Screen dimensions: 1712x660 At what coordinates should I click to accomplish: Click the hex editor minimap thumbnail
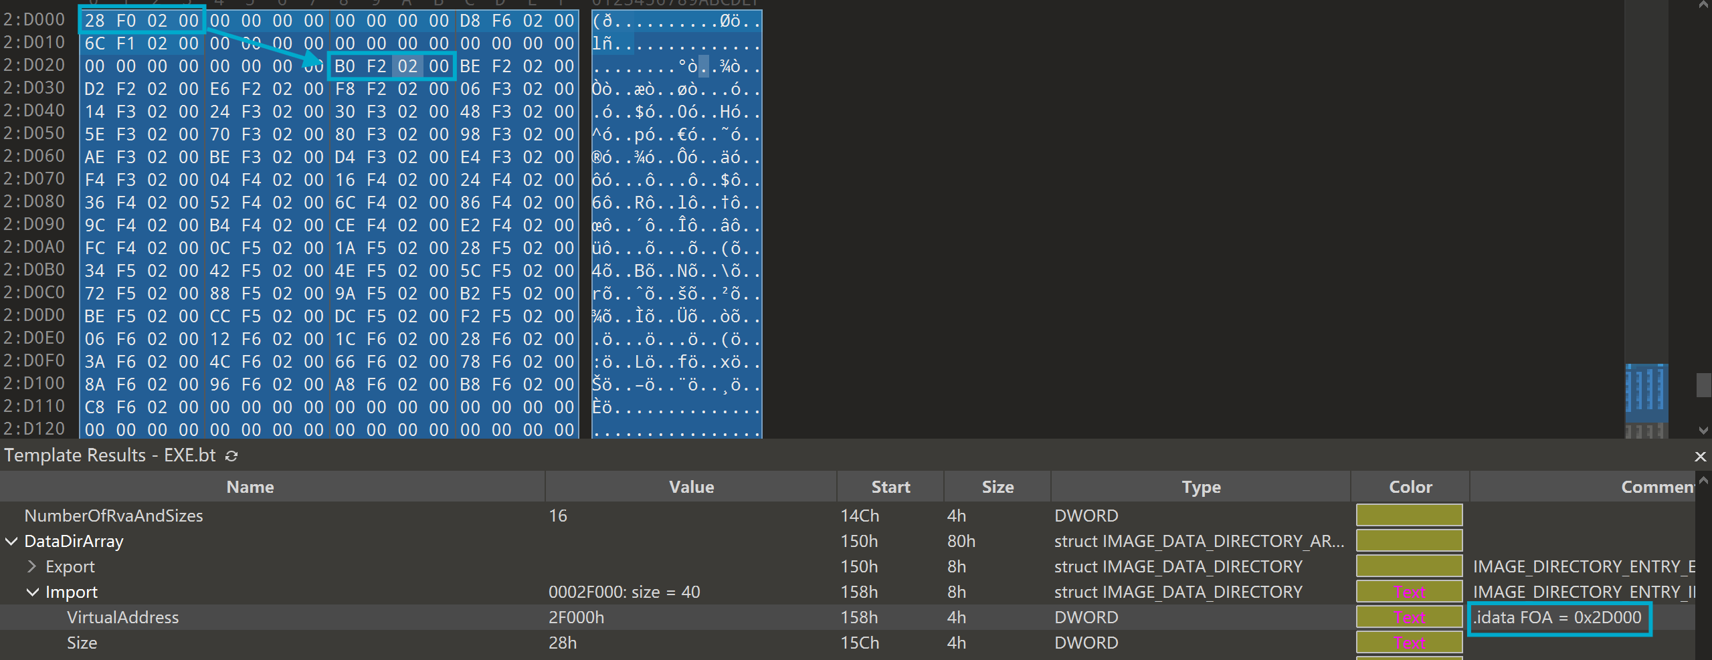[1646, 388]
